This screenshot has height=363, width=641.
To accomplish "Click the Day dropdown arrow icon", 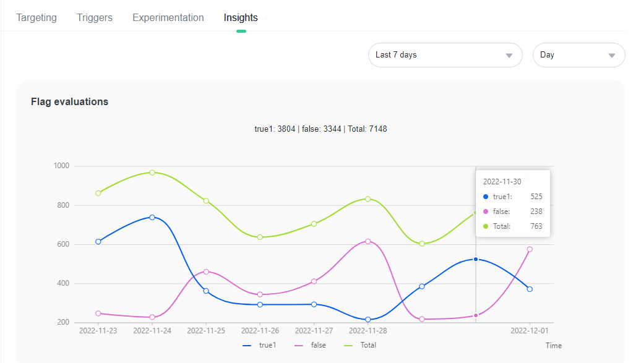I will 611,56.
